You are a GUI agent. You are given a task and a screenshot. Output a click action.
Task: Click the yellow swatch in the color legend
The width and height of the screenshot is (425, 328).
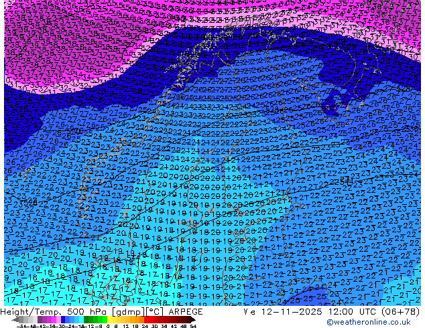point(109,319)
